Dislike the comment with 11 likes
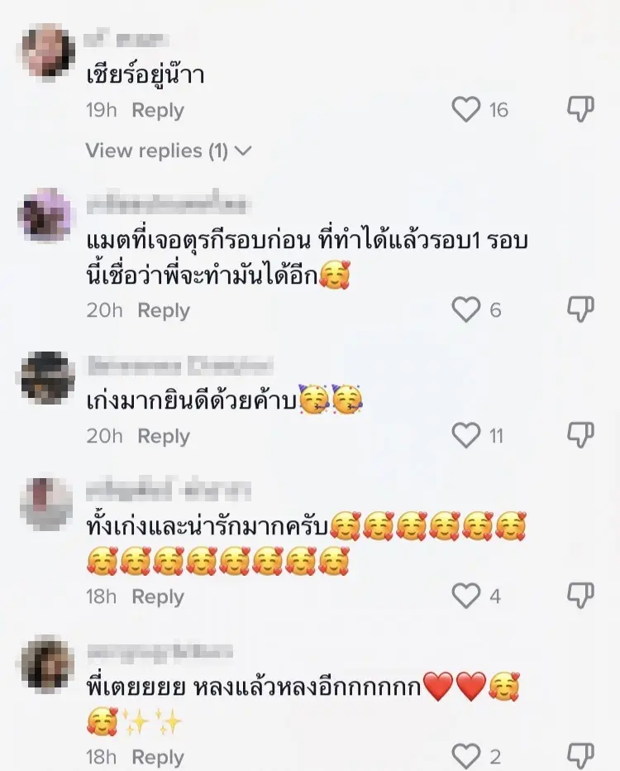 coord(580,436)
